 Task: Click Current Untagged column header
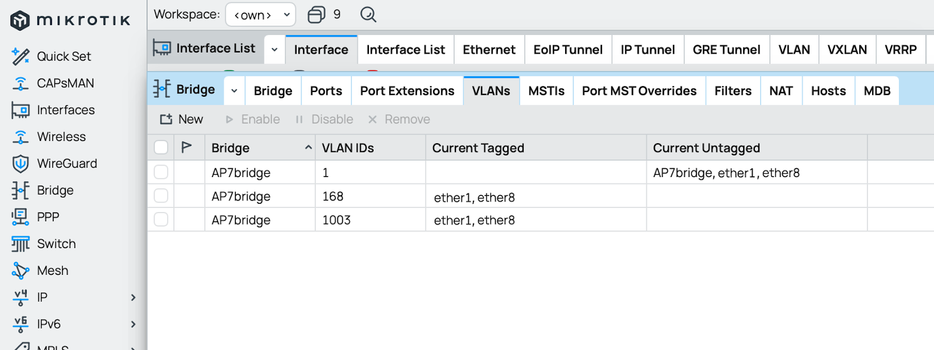click(x=757, y=148)
